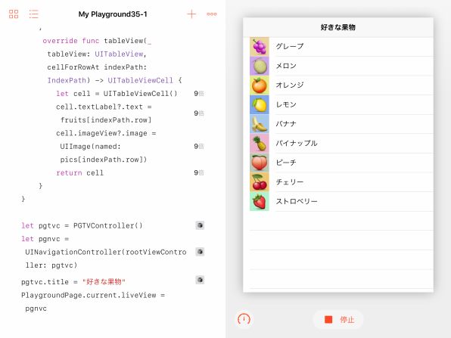Open the document outline list icon
Screen dimensions: 451x338
coord(33,14)
